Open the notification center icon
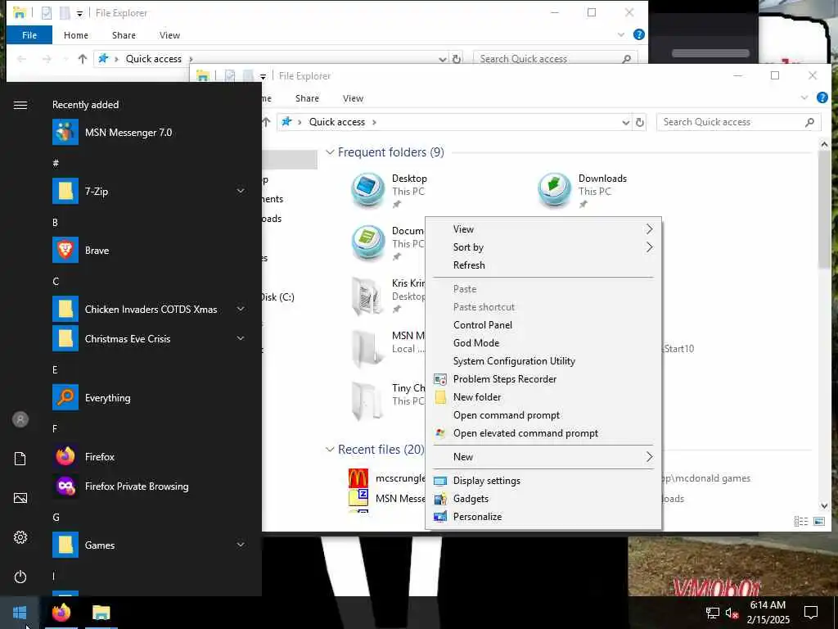838x629 pixels. pos(811,613)
